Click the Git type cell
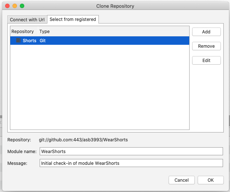 tap(43, 40)
